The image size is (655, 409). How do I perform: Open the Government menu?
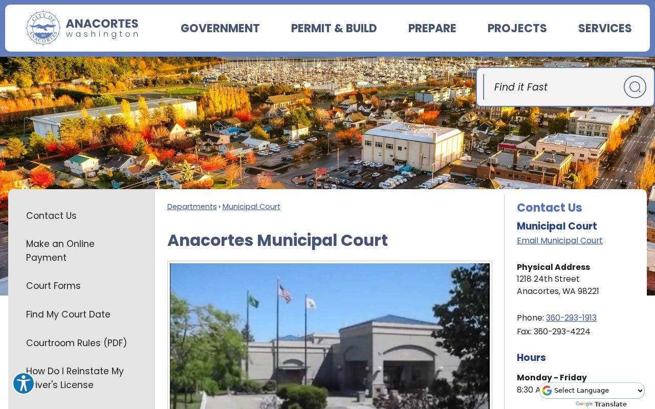pos(220,29)
